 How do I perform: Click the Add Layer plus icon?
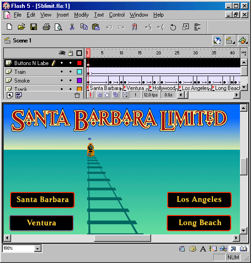(10, 96)
